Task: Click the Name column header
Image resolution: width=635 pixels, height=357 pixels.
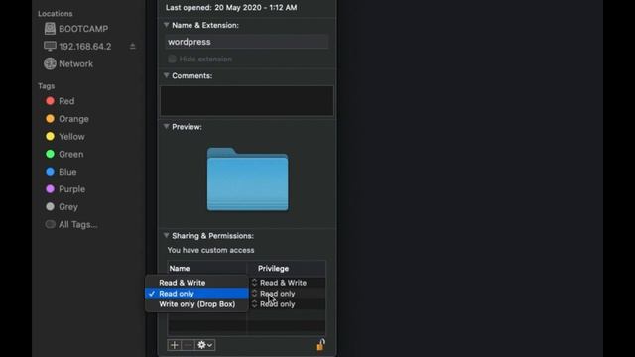Action: [180, 269]
